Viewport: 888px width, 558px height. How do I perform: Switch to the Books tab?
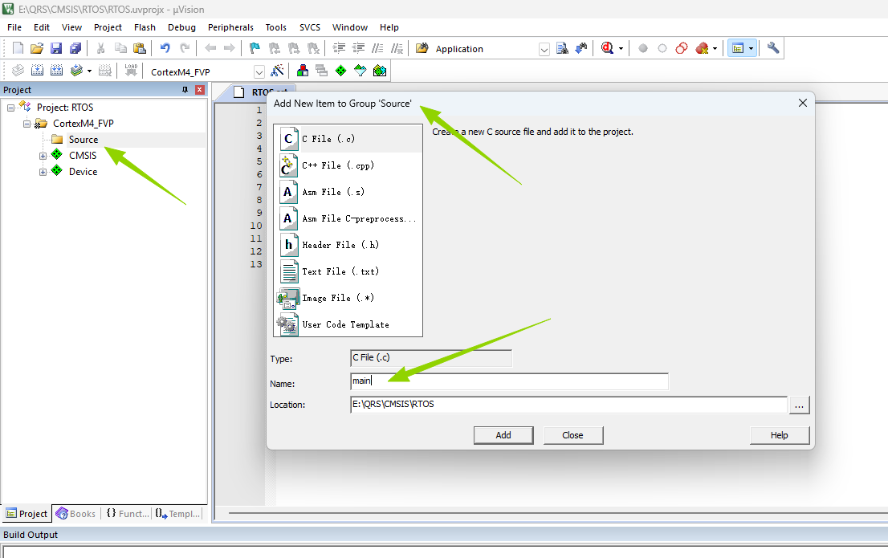[76, 513]
